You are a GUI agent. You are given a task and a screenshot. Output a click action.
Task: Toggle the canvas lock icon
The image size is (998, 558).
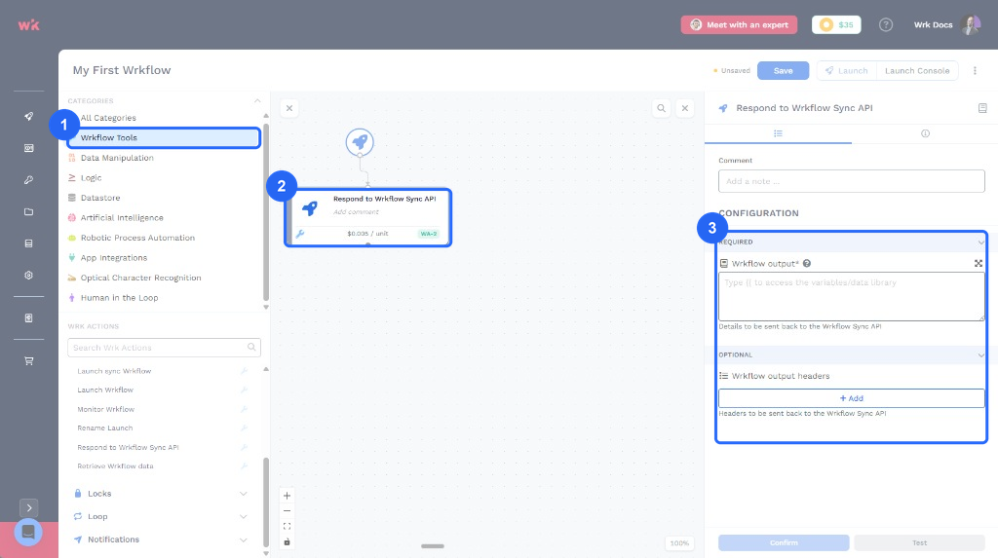click(x=288, y=542)
